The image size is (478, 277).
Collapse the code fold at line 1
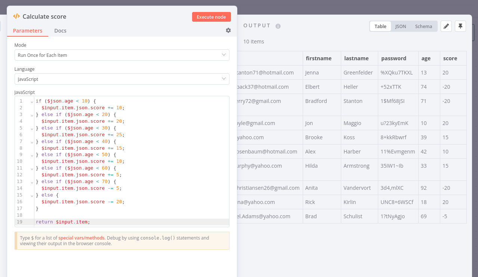(32, 101)
